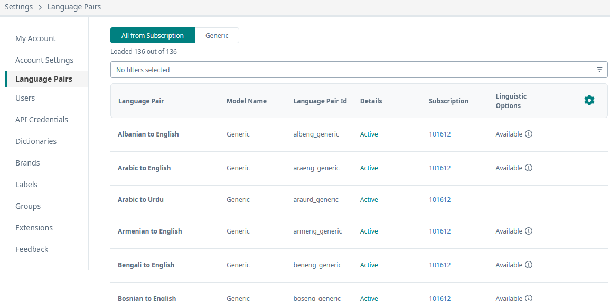610x301 pixels.
Task: Open Extensions section in sidebar
Action: pos(34,228)
